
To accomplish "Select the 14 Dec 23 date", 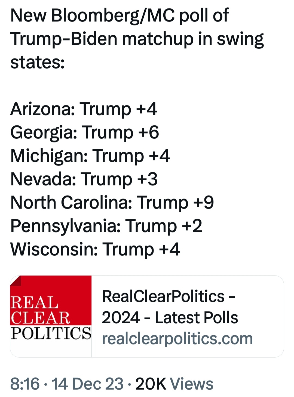I will [87, 384].
